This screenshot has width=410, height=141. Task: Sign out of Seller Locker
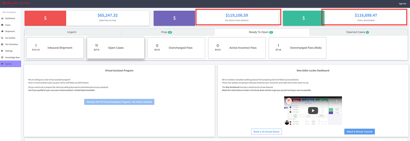403,4
